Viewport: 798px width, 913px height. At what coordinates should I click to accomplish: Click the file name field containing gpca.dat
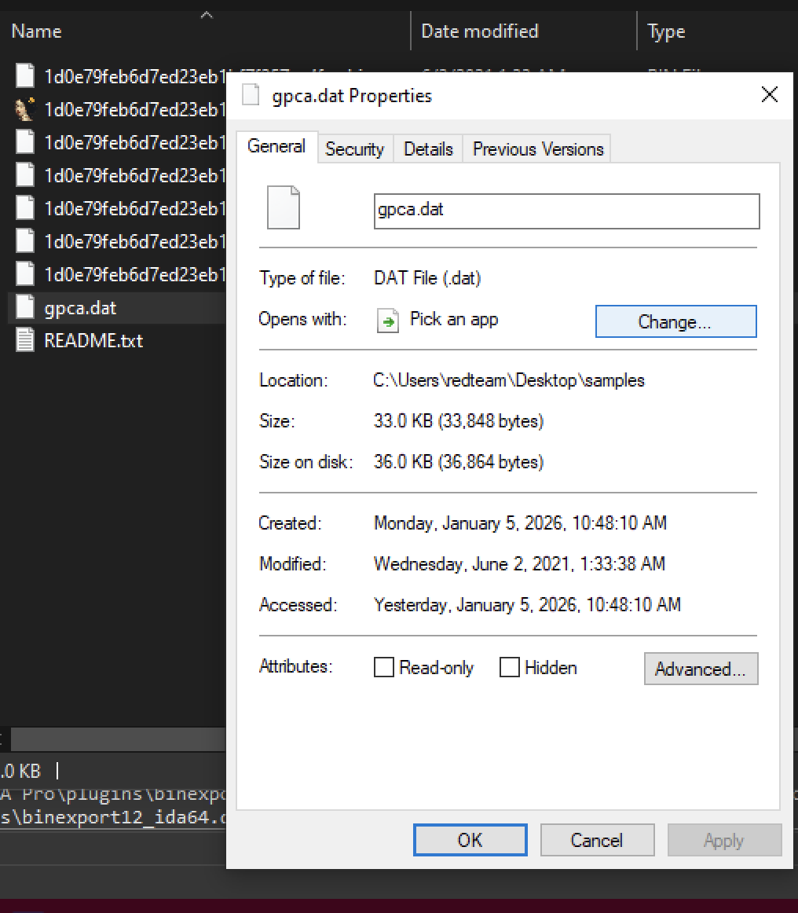click(x=566, y=211)
